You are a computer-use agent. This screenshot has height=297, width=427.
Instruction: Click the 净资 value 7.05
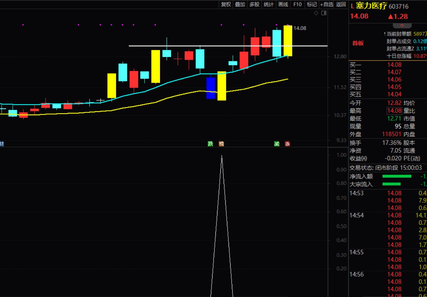tap(396, 151)
